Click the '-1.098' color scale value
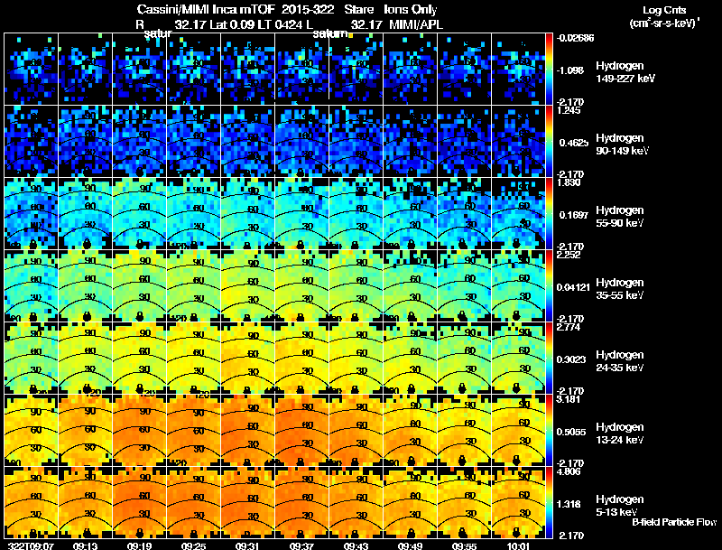The width and height of the screenshot is (722, 550). pyautogui.click(x=570, y=70)
